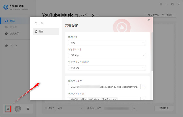Browse output folder with dialog ellipsis button

[x=144, y=87]
